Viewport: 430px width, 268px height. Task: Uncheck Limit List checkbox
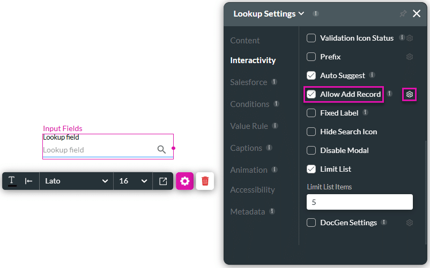coord(312,169)
